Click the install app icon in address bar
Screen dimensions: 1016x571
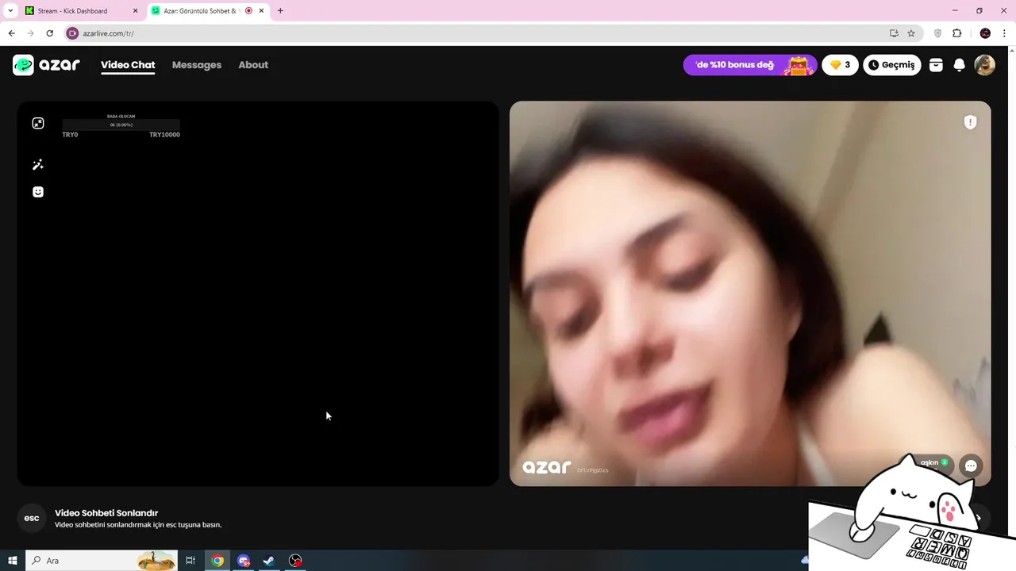[894, 33]
